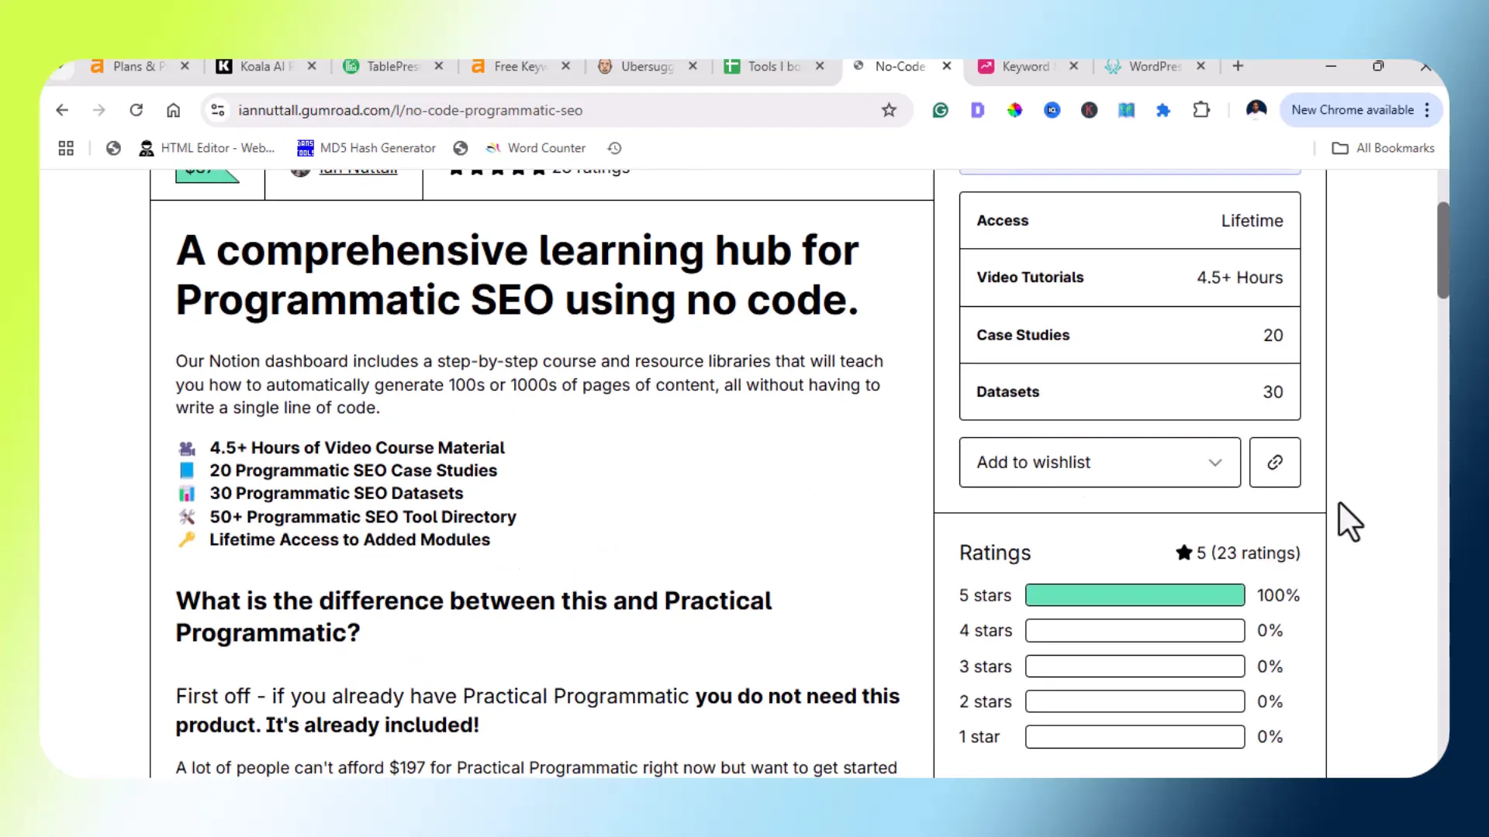
Task: Close the Koala AI tab
Action: point(312,66)
